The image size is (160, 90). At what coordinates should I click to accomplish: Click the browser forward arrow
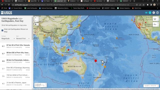click(5, 5)
